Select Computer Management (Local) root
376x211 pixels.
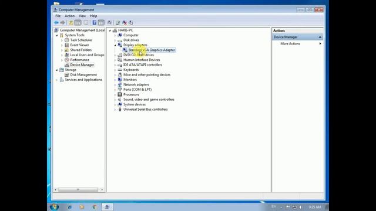82,30
